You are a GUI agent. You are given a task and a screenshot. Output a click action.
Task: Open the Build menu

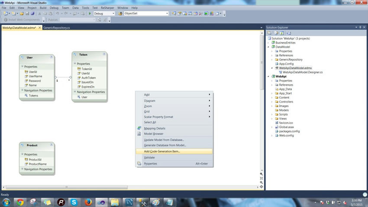pos(43,8)
